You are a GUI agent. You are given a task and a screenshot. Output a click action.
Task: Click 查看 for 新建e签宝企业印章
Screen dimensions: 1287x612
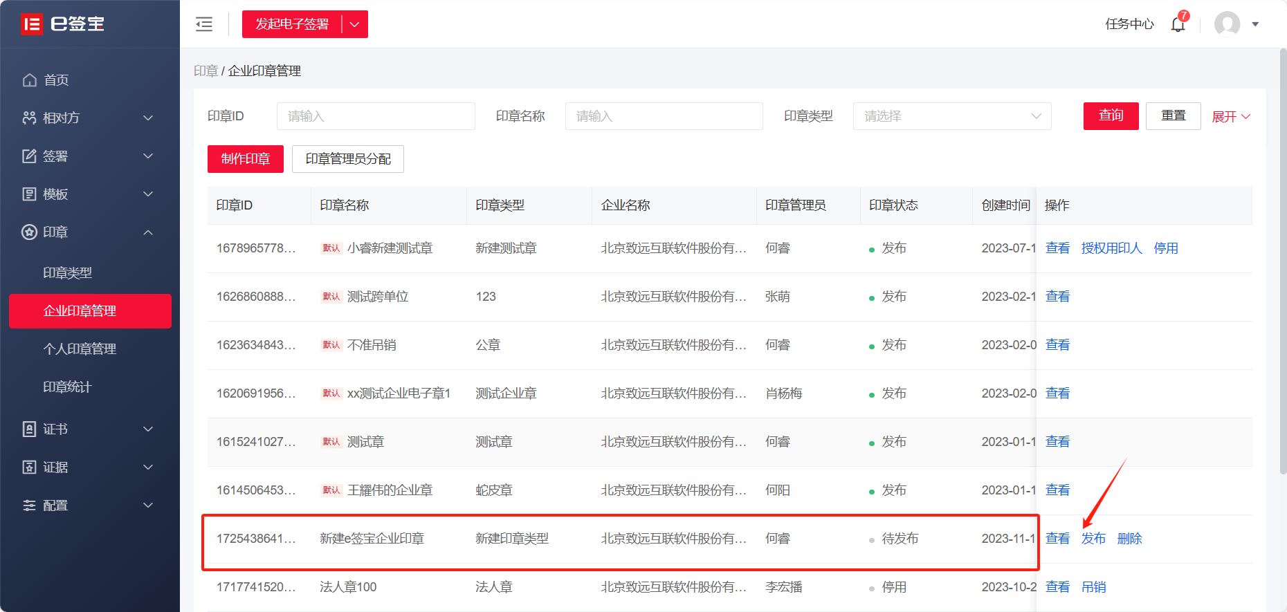tap(1057, 539)
